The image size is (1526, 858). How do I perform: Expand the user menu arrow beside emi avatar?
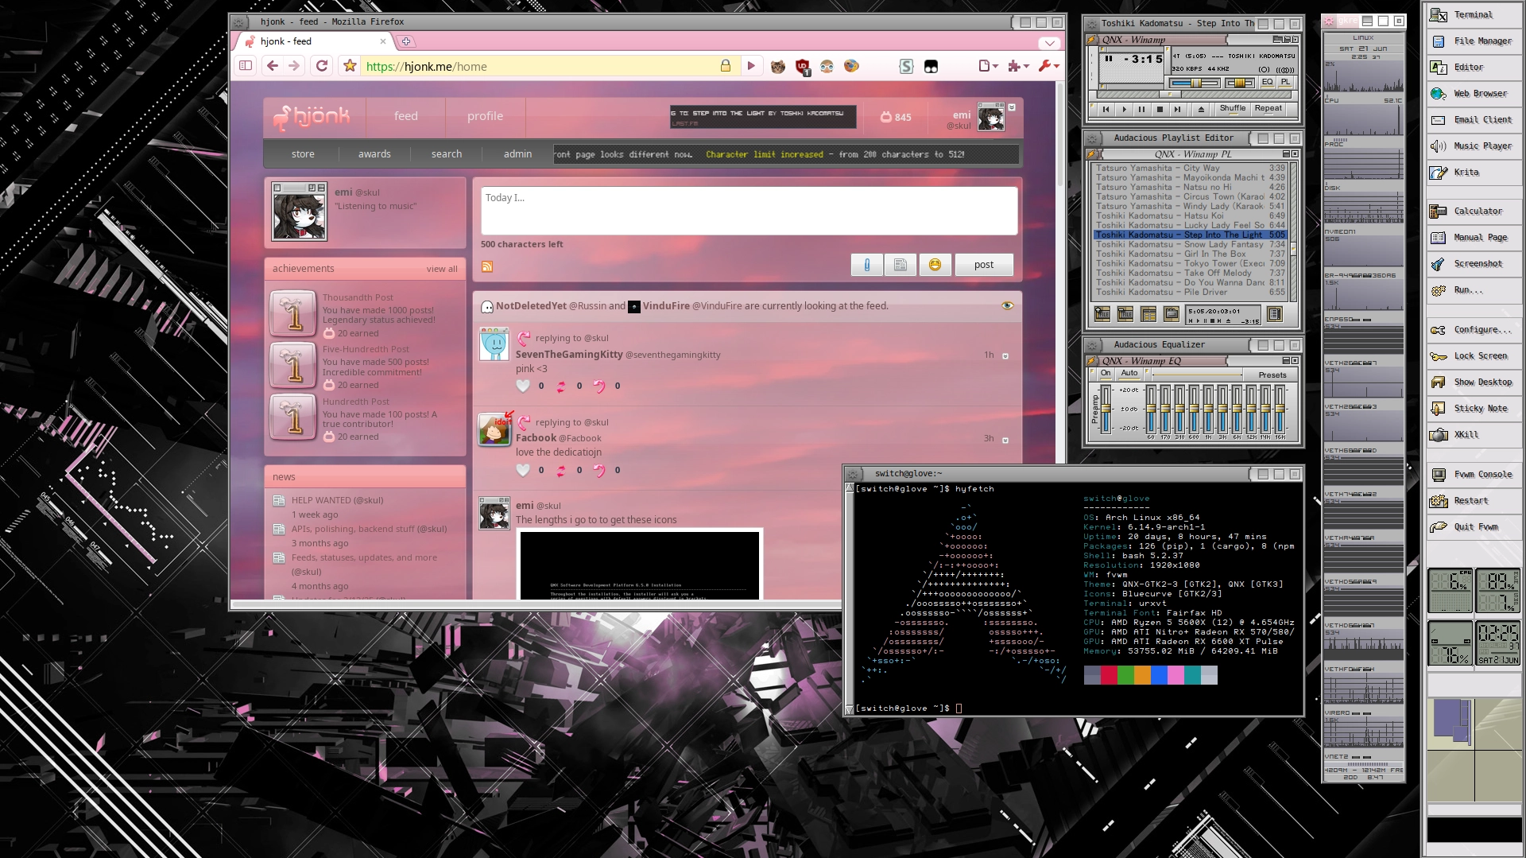[x=1012, y=107]
